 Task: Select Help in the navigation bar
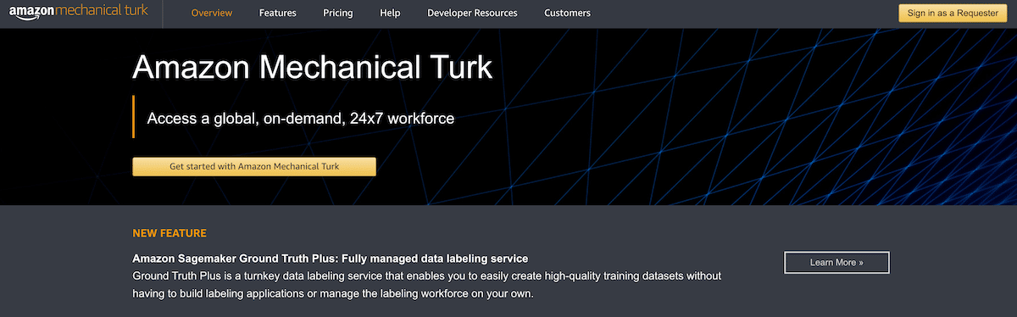pos(391,14)
